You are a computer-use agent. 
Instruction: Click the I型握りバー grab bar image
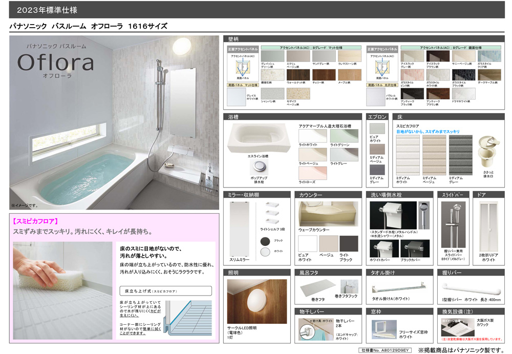[x=471, y=289]
